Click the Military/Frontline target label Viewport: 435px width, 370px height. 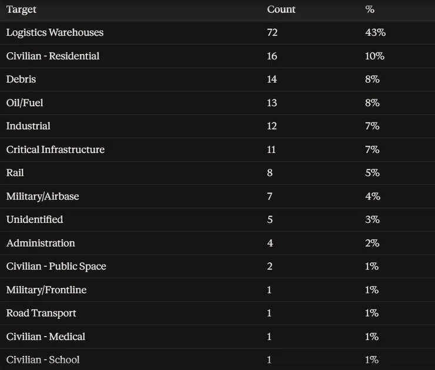click(46, 290)
